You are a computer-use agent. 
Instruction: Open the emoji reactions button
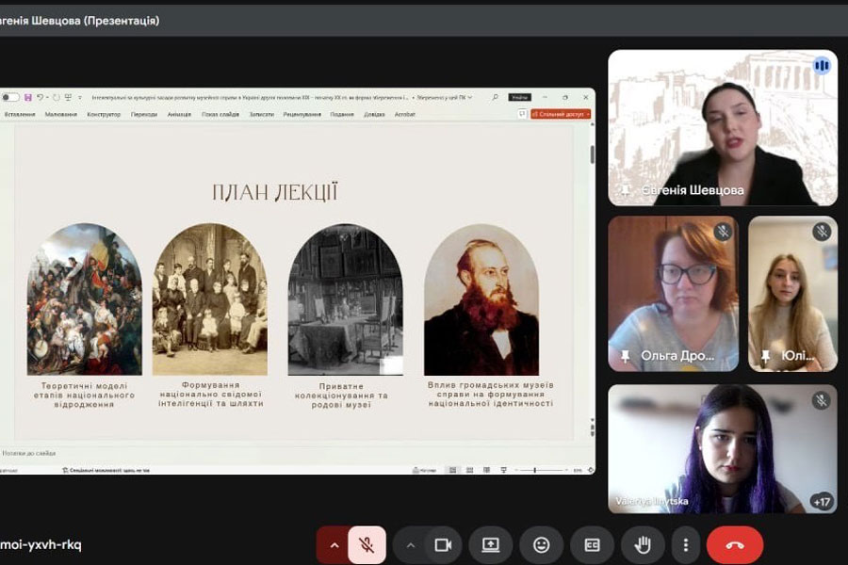pos(541,544)
